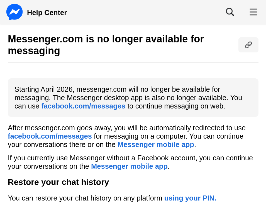Image resolution: width=266 pixels, height=210 pixels.
Task: Open facebook.com/messages link in redirect paragraph
Action: tap(50, 136)
